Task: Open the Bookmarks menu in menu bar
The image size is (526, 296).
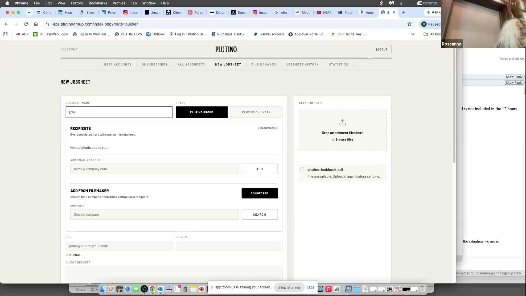Action: coord(98,3)
